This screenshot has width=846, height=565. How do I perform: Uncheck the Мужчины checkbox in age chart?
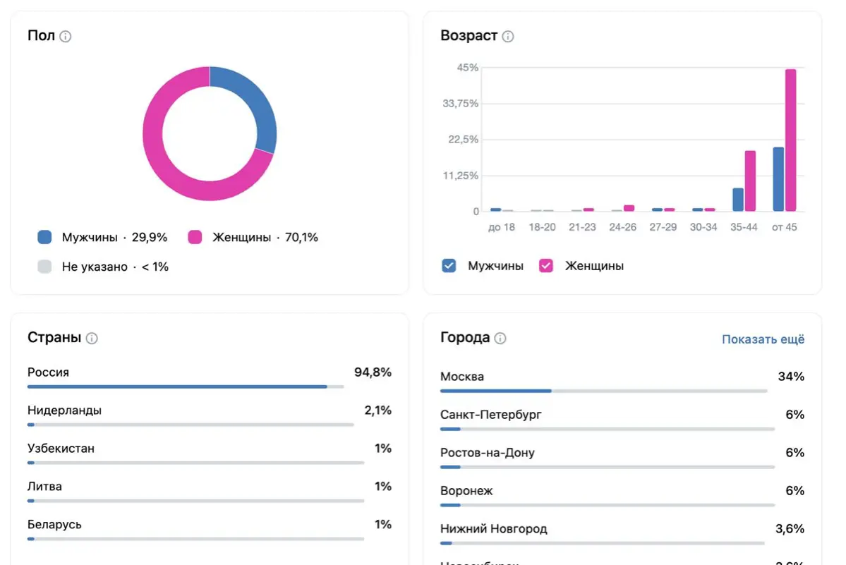449,266
